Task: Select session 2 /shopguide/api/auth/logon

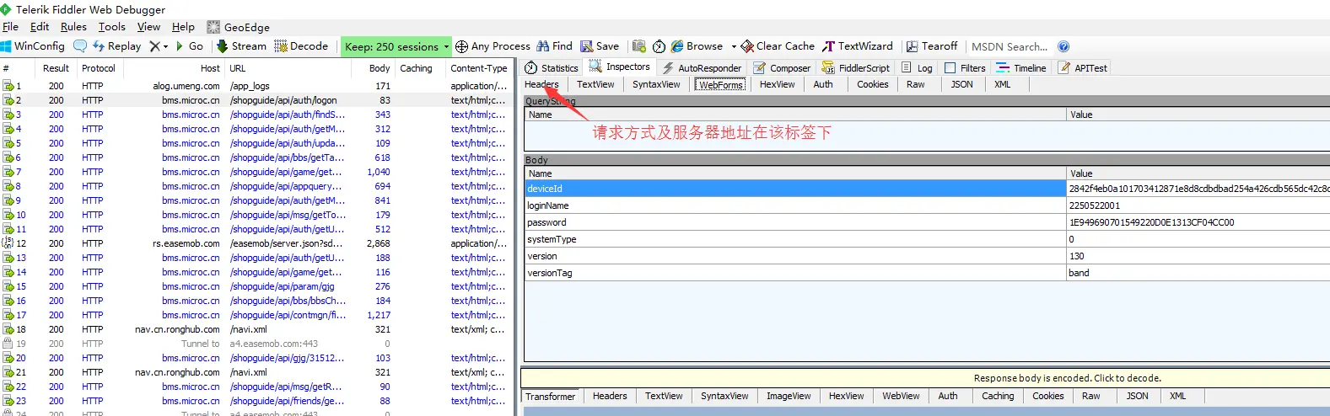Action: click(256, 100)
